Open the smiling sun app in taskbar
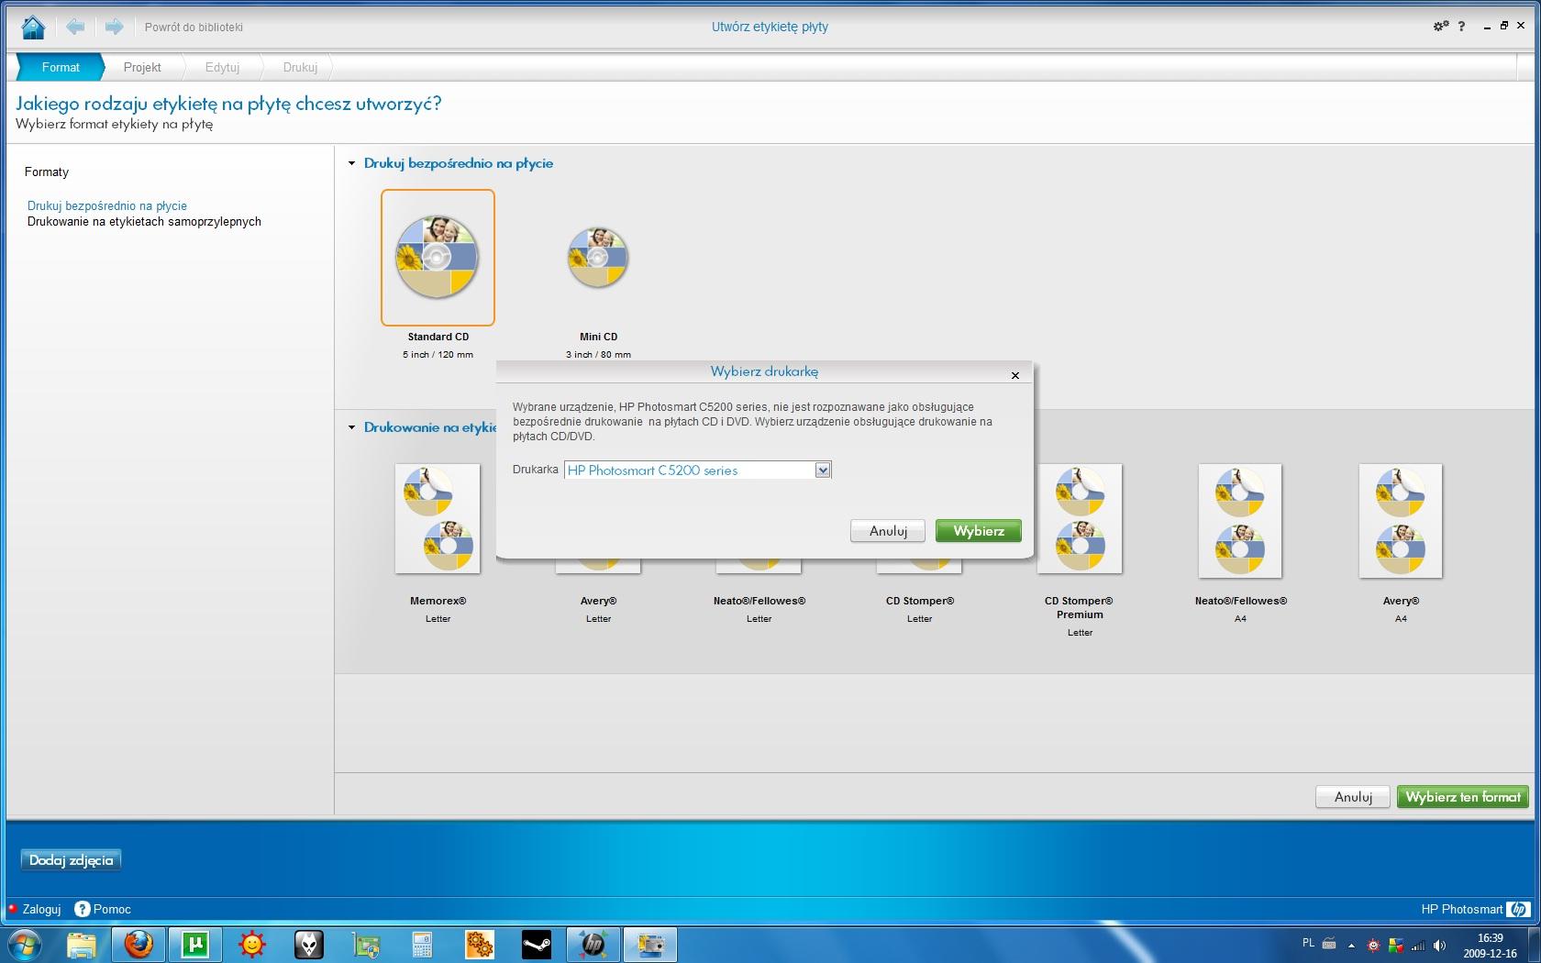The height and width of the screenshot is (963, 1541). pos(252,944)
